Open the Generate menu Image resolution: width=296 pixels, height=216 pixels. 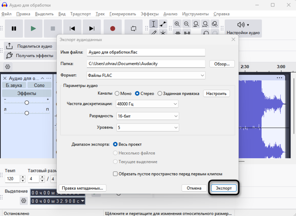click(122, 14)
